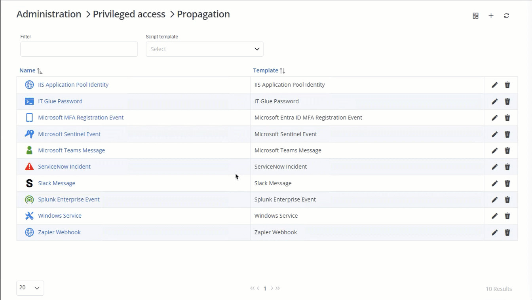Click the Slack icon next to Slack Message

coord(29,183)
